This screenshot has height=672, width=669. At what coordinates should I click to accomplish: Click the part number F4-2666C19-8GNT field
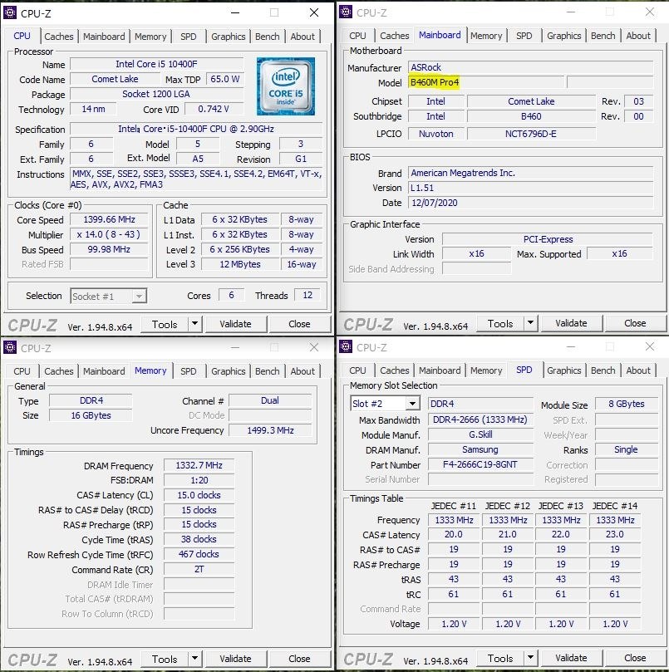[x=480, y=464]
